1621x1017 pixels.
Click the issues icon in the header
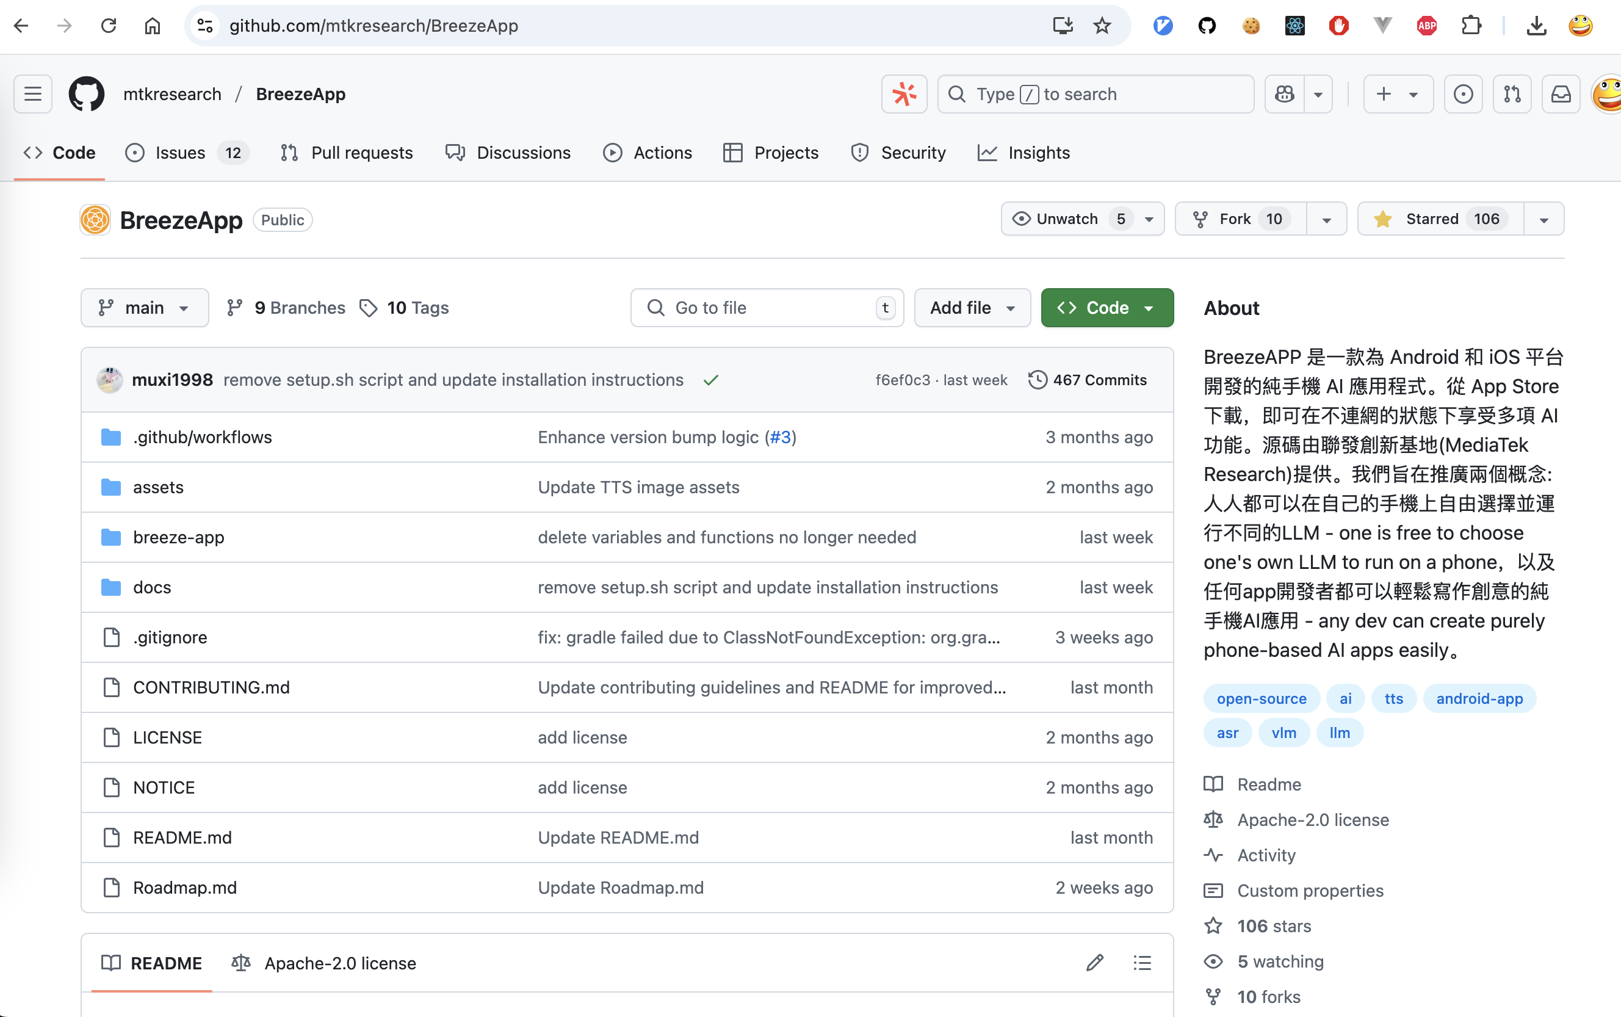tap(1463, 94)
